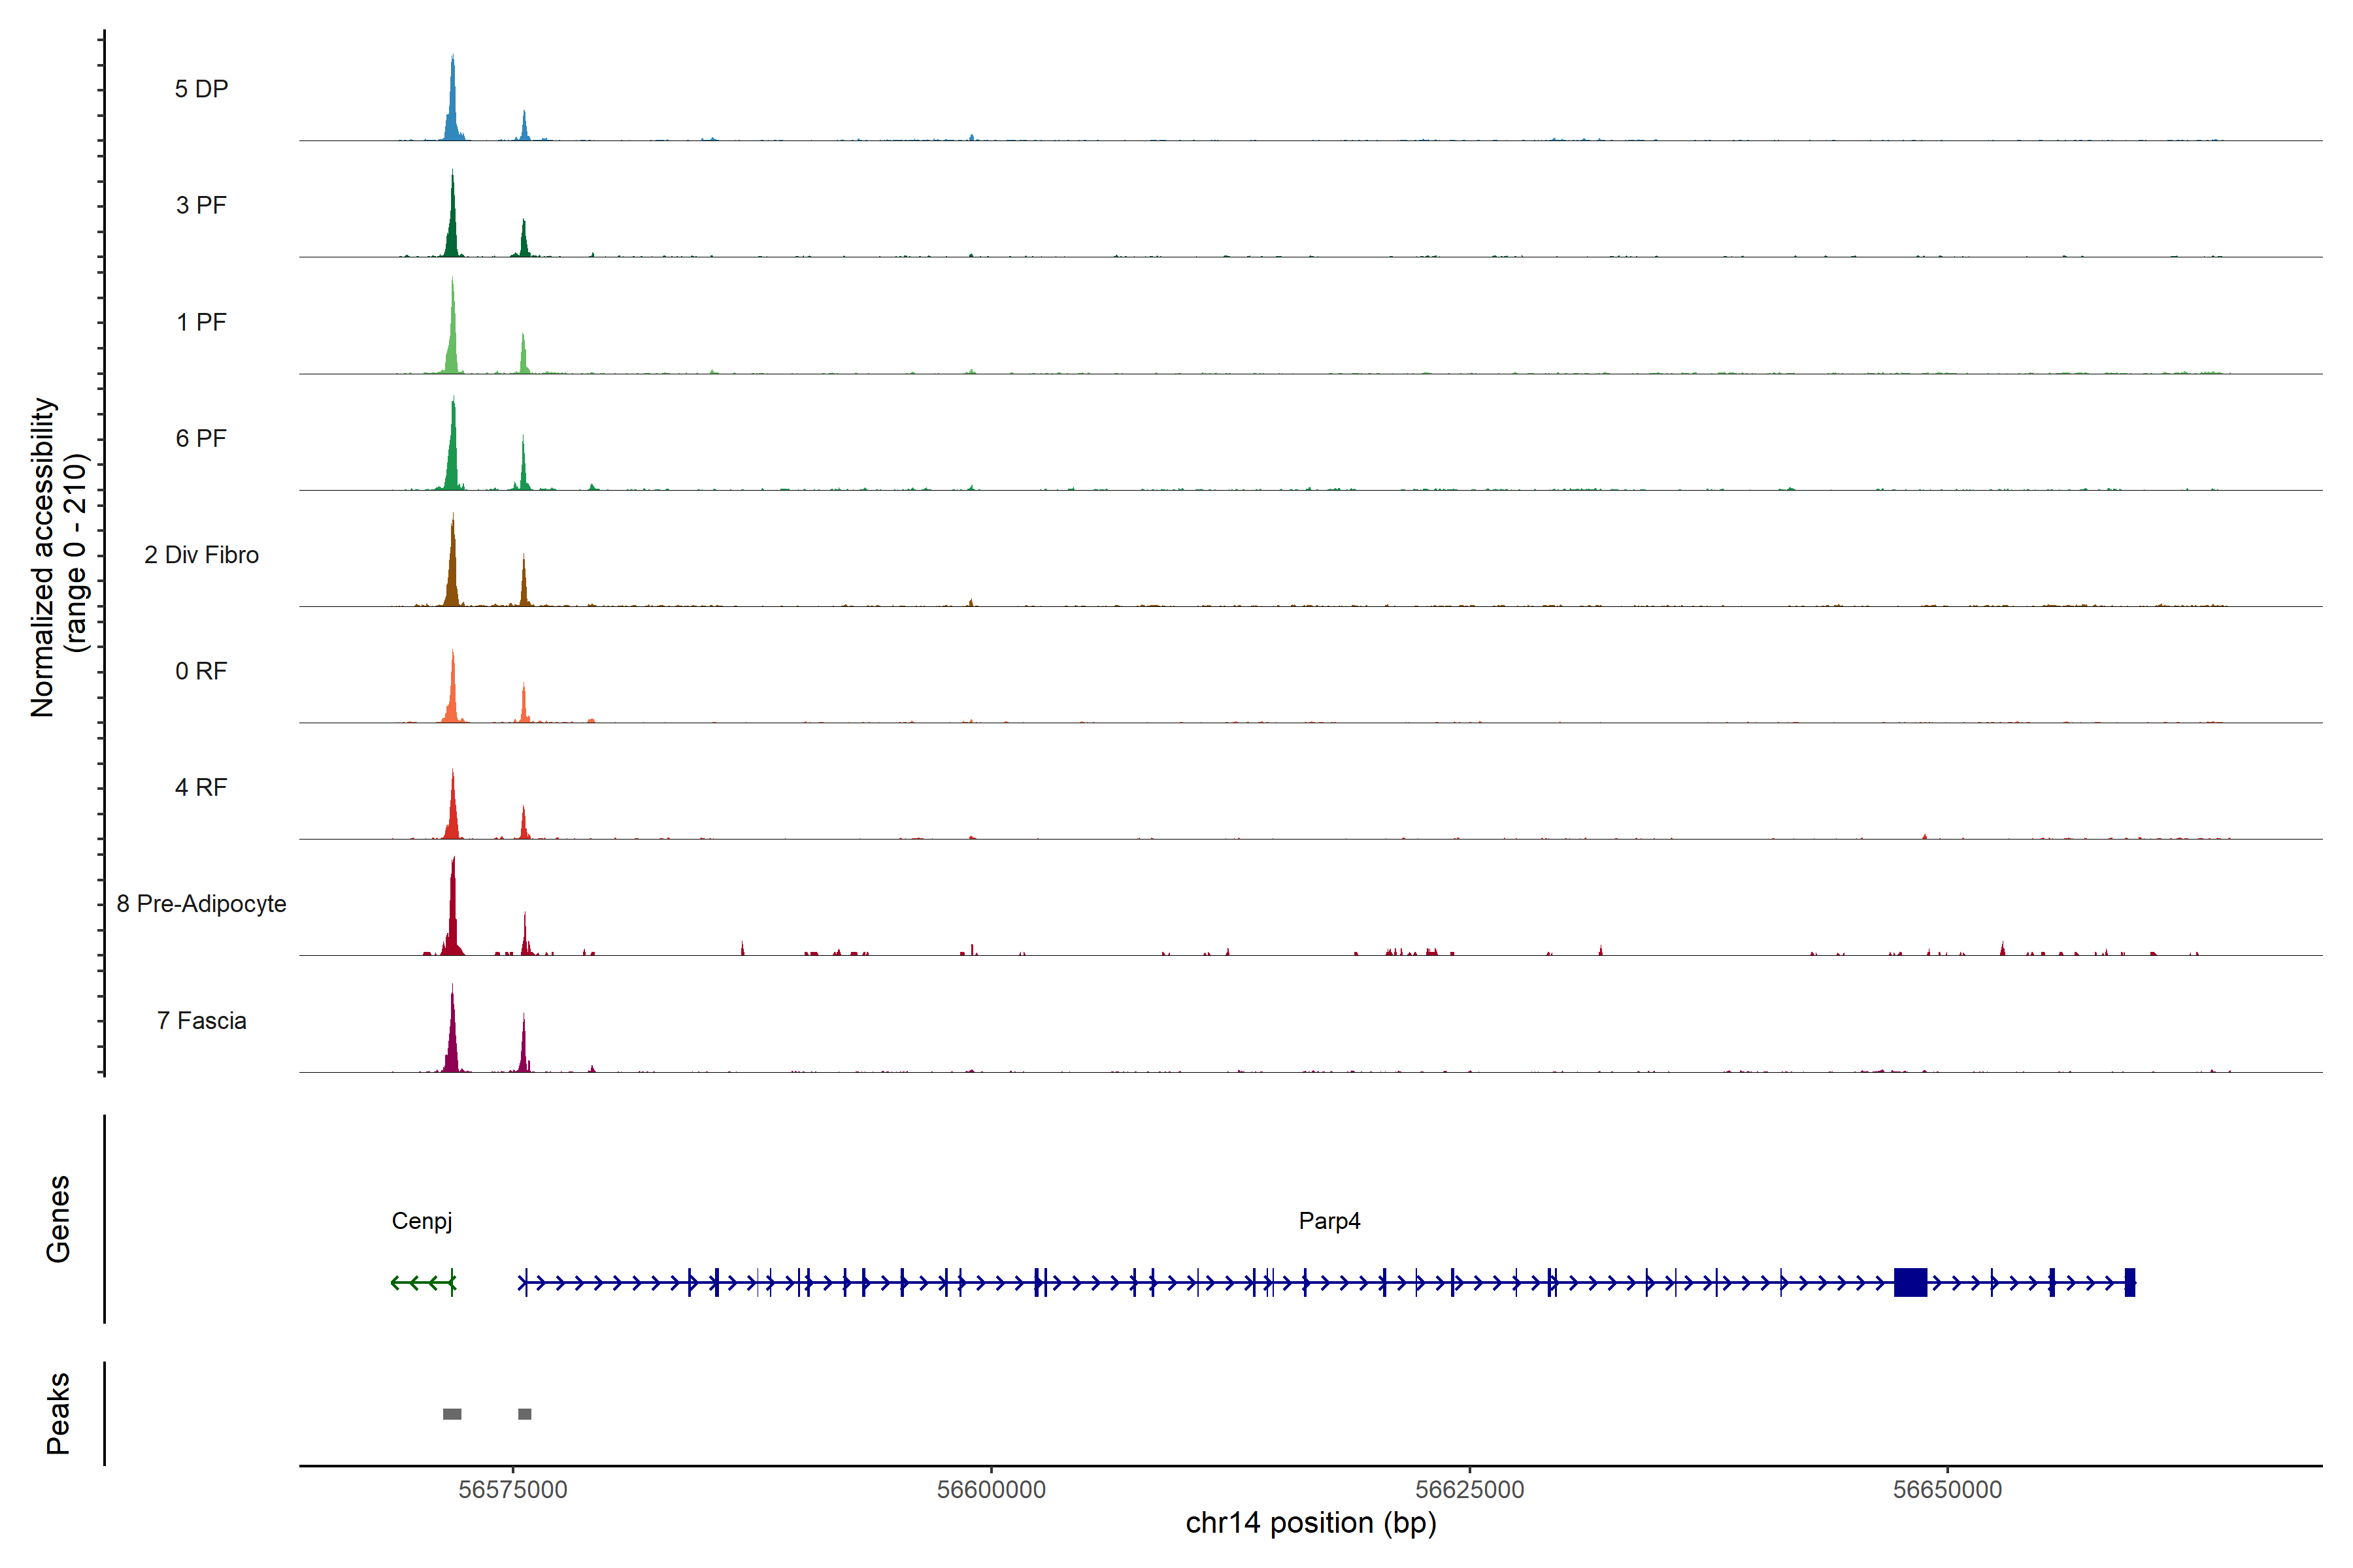This screenshot has width=2353, height=1568.
Task: Click the 6 PF track label
Action: pyautogui.click(x=201, y=438)
